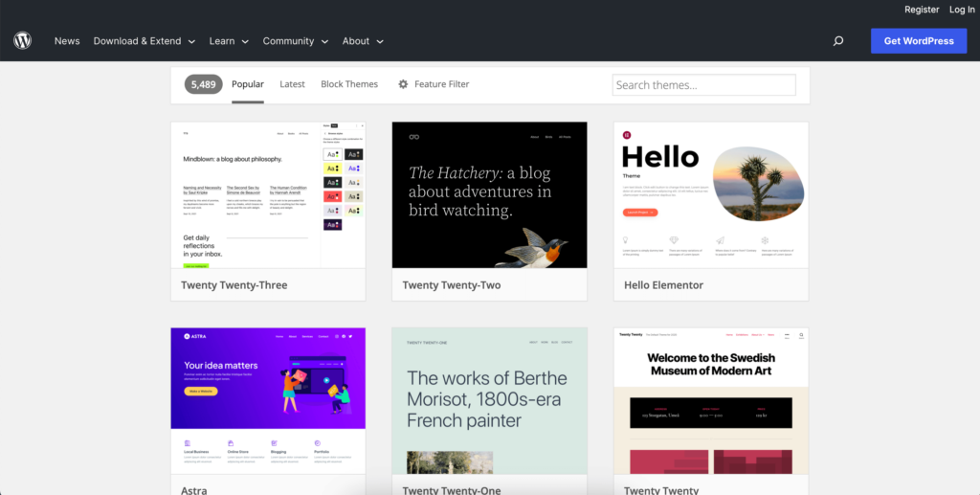Expand the Learn dropdown menu
The width and height of the screenshot is (980, 495).
point(229,41)
